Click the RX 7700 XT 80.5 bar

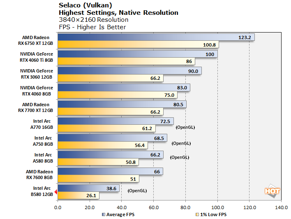tap(122, 105)
